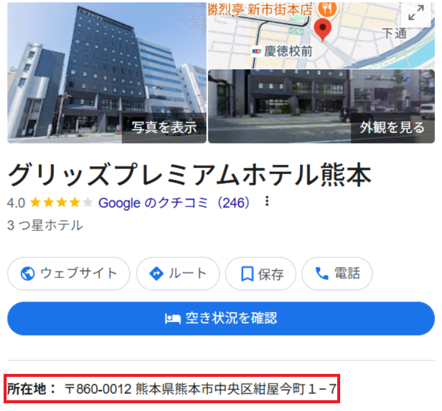The width and height of the screenshot is (442, 411).
Task: Click the red location pin on the map
Action: coord(323,30)
